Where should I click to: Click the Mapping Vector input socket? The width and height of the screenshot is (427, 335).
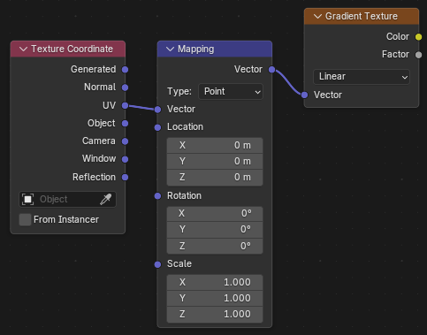click(x=157, y=110)
